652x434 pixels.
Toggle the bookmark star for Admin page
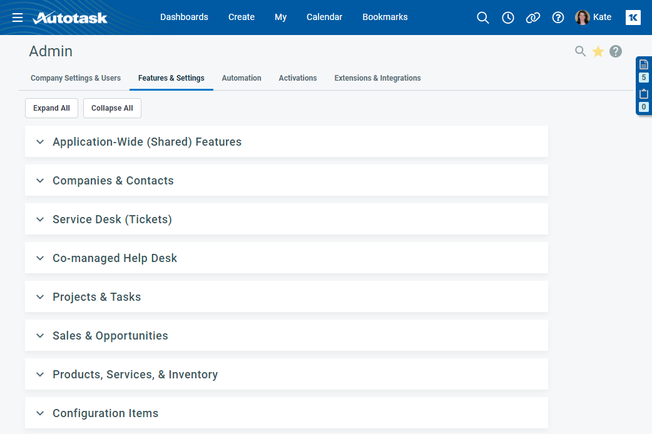click(598, 51)
